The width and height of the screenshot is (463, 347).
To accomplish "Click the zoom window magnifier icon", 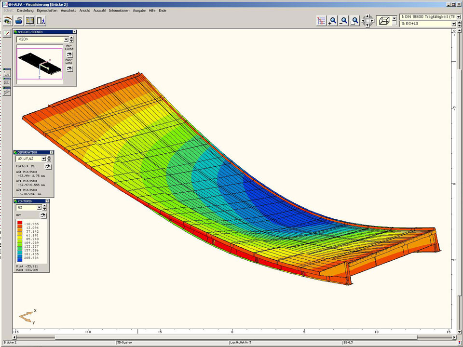I will (354, 21).
